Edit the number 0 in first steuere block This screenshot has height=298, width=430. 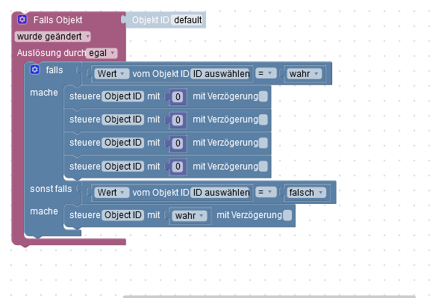[178, 96]
